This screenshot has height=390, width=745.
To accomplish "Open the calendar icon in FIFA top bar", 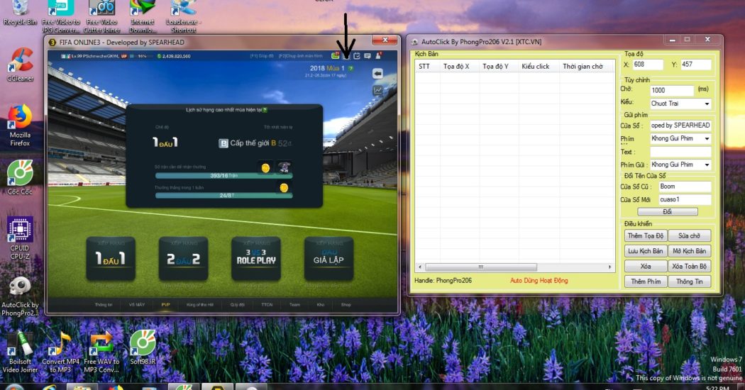I will coord(357,55).
